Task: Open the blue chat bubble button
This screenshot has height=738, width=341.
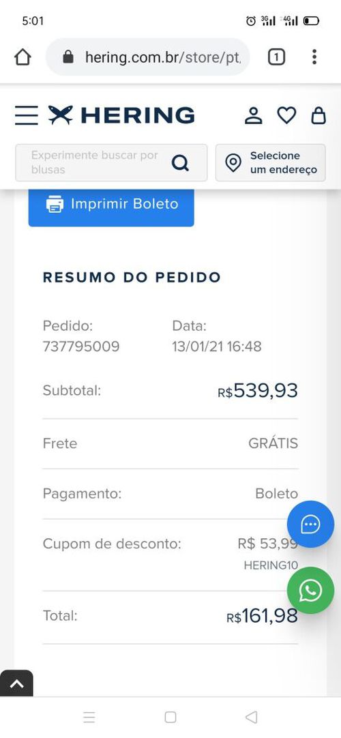Action: coord(310,524)
